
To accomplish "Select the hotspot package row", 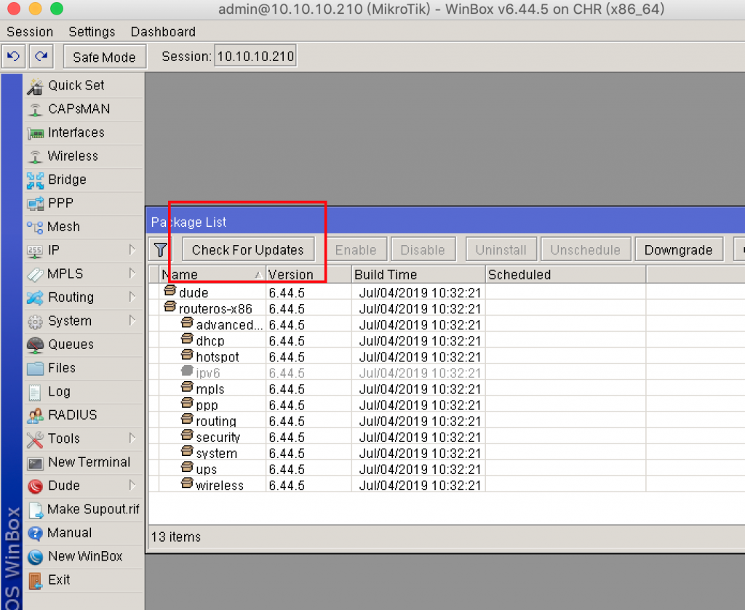I will (x=447, y=357).
